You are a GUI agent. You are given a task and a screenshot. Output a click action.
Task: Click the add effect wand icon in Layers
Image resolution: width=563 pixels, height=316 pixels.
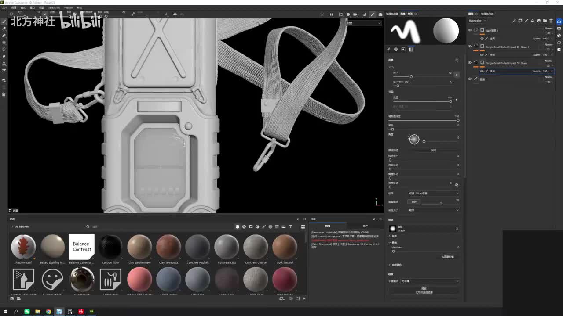tap(514, 21)
